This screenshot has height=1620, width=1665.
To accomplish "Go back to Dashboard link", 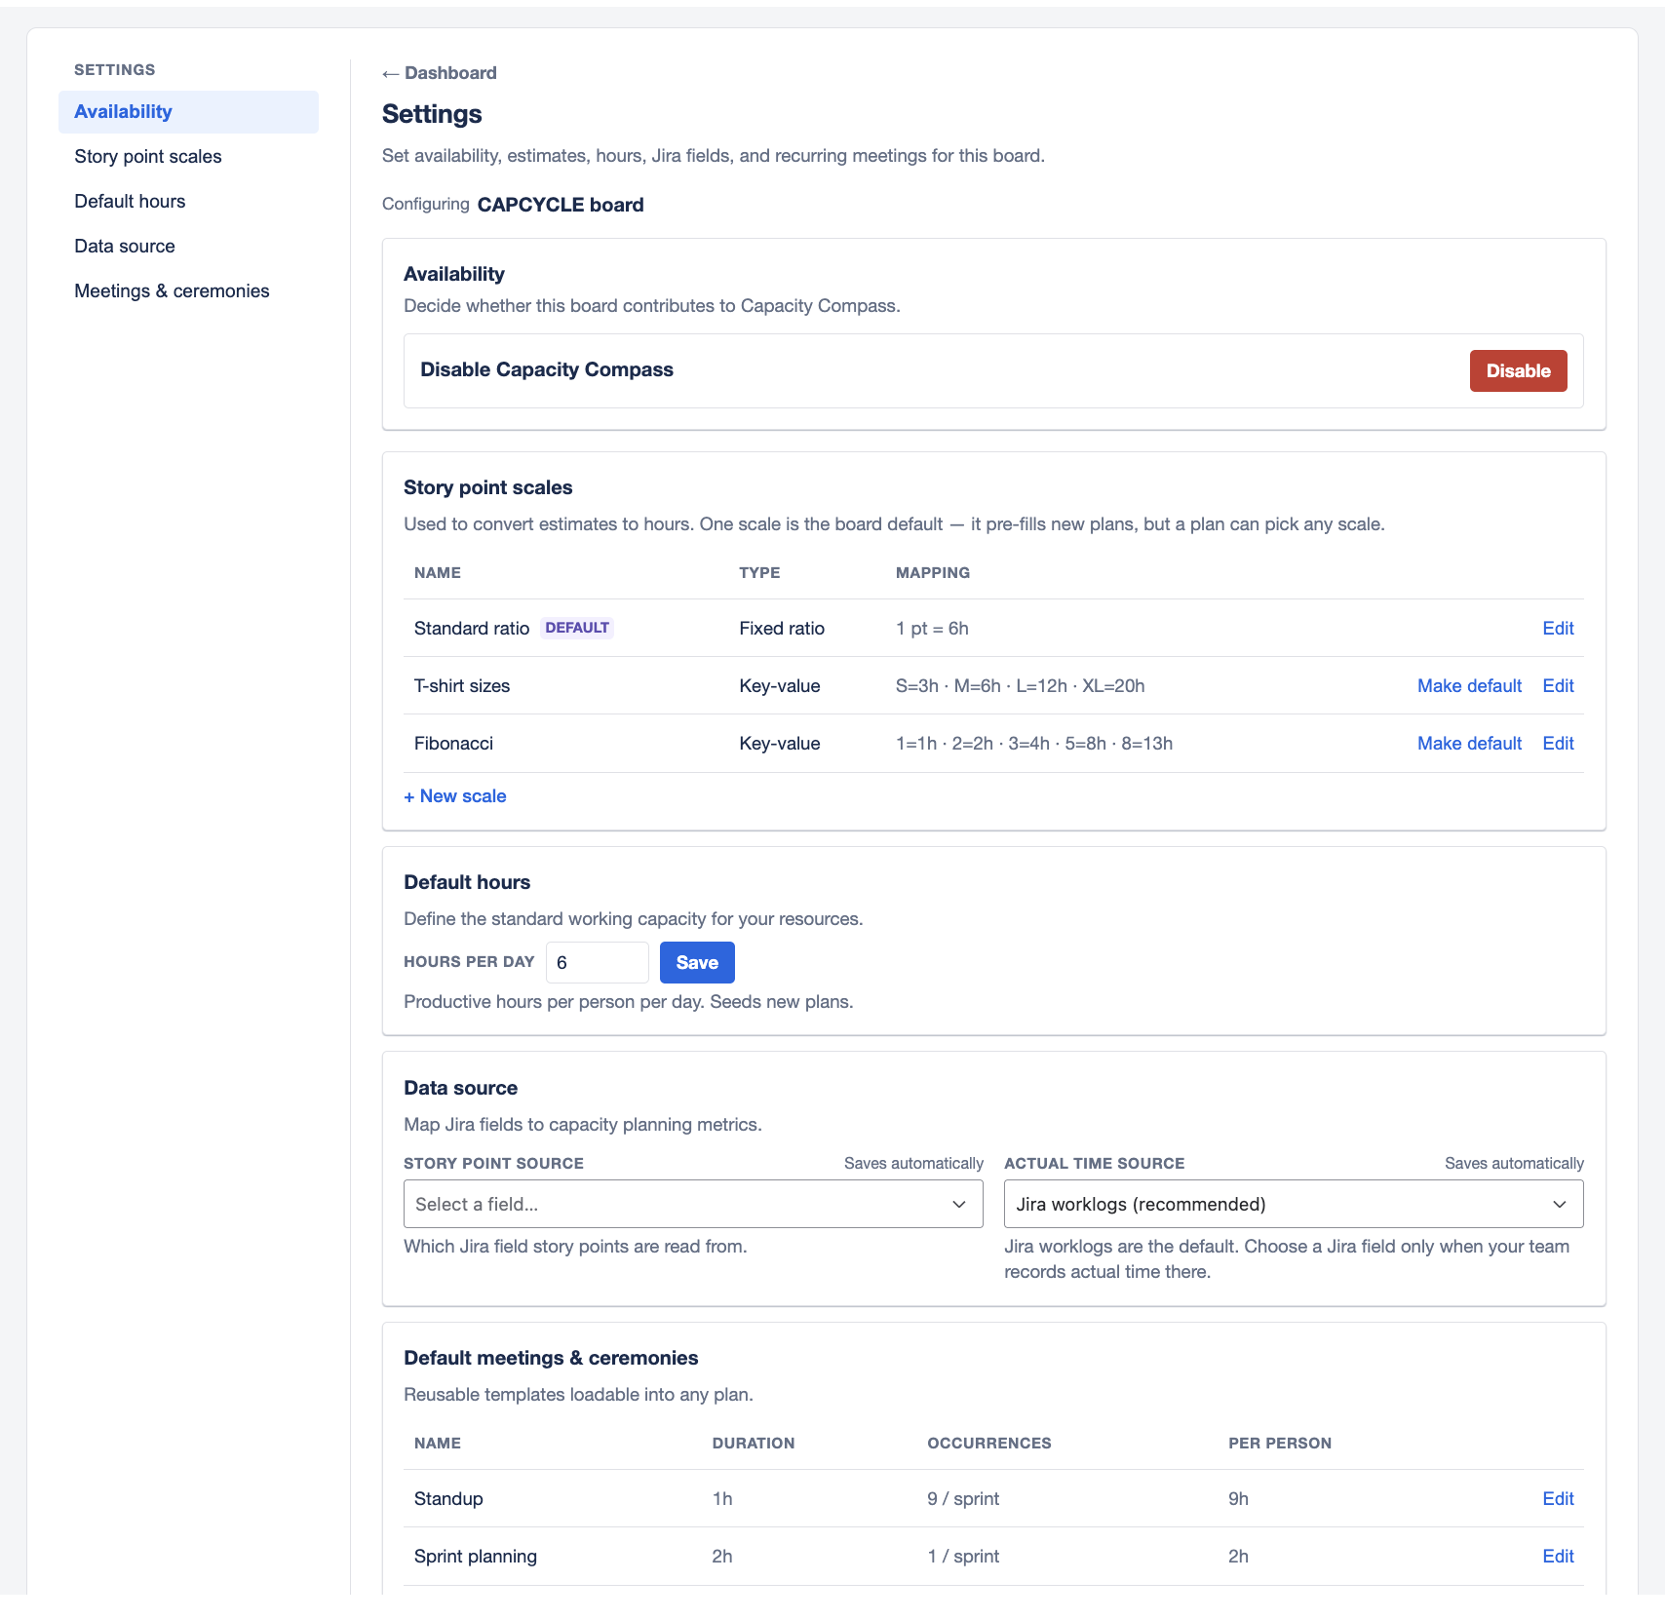I will (440, 73).
